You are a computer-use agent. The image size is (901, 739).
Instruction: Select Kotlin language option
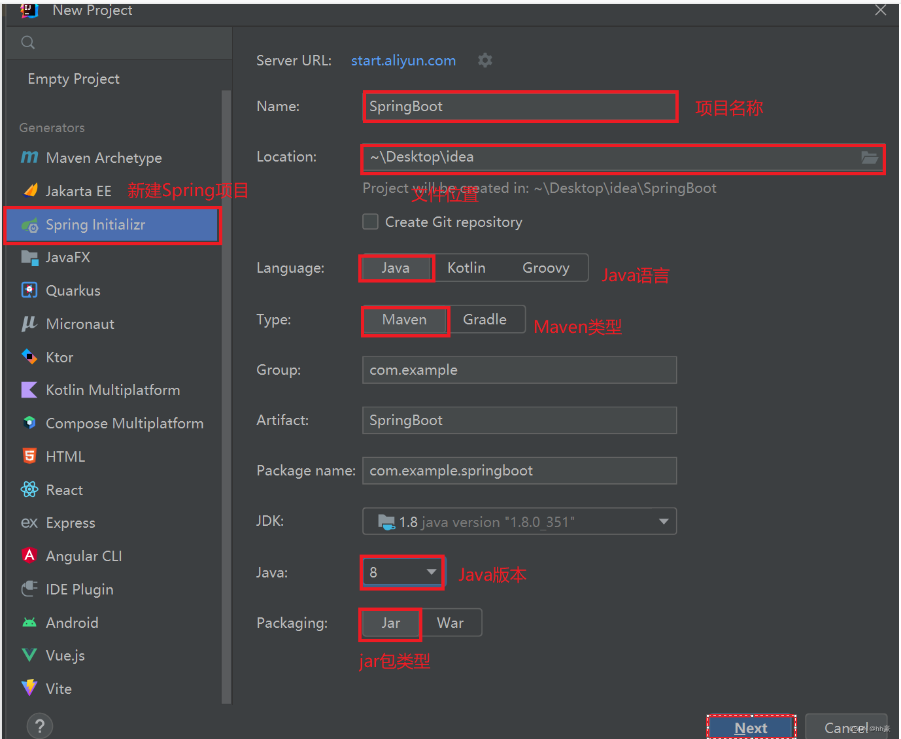click(x=467, y=268)
